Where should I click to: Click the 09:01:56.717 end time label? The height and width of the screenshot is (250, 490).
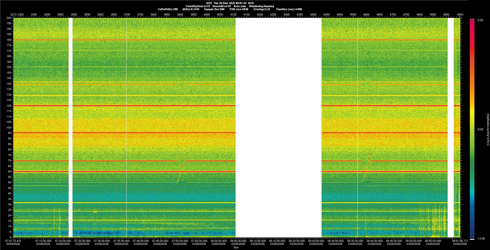pos(460,241)
